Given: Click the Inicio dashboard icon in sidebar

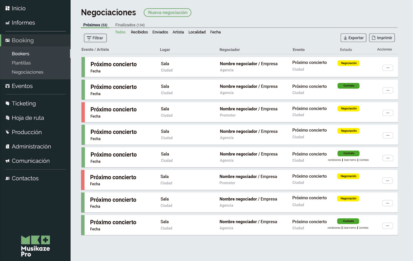Looking at the screenshot, I should [7, 8].
